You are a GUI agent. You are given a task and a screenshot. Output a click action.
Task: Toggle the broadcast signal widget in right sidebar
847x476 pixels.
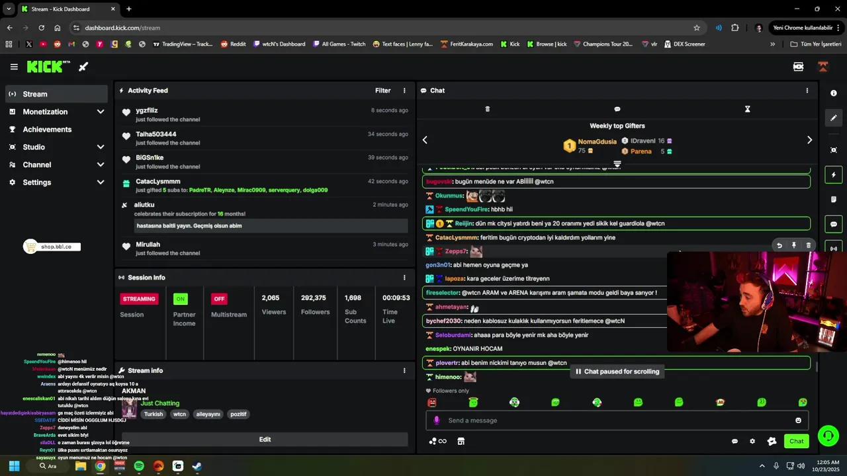(834, 249)
